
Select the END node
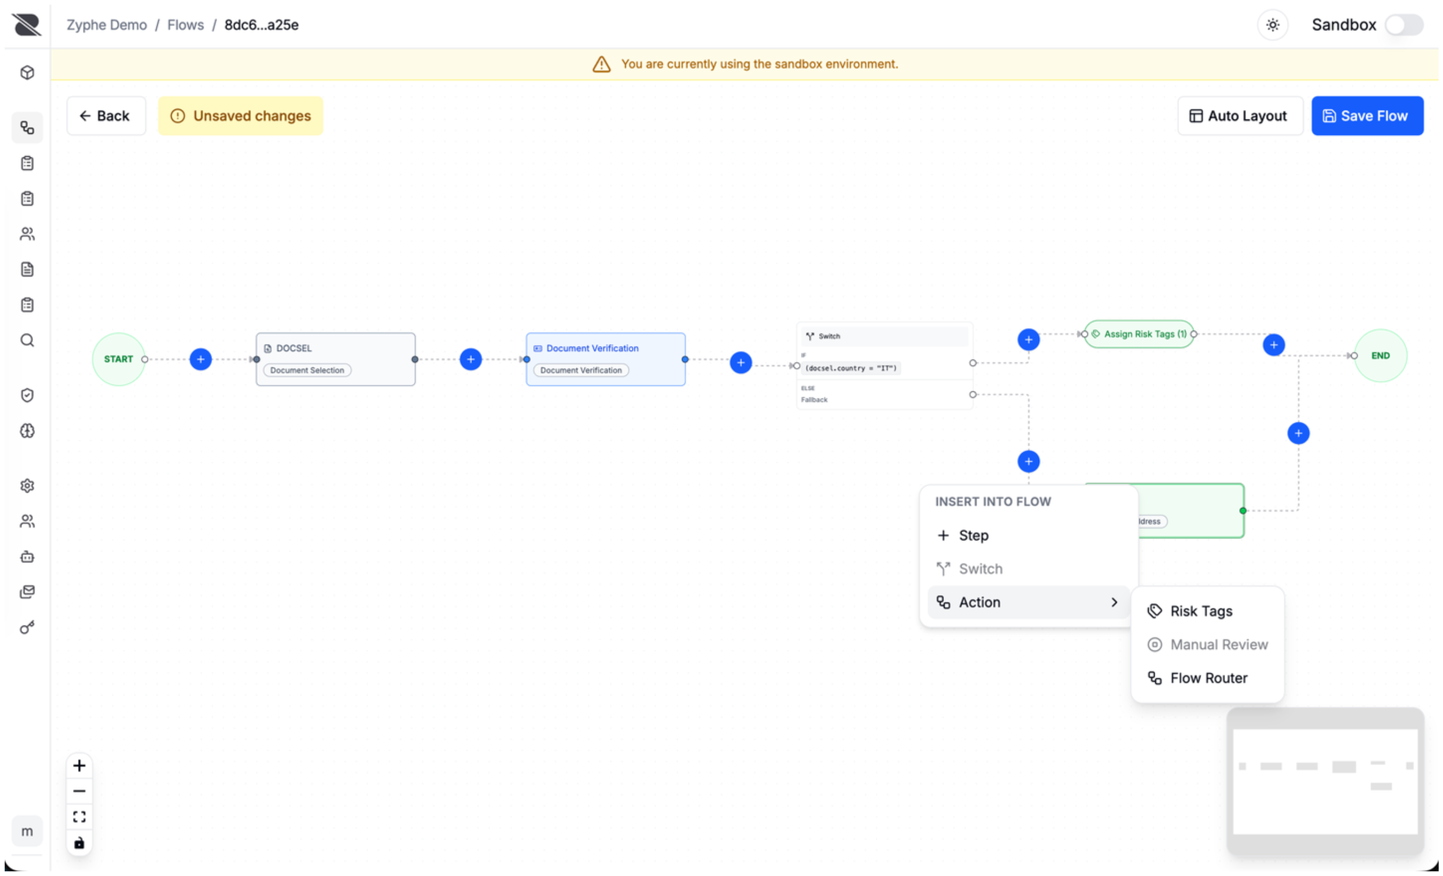click(1380, 356)
